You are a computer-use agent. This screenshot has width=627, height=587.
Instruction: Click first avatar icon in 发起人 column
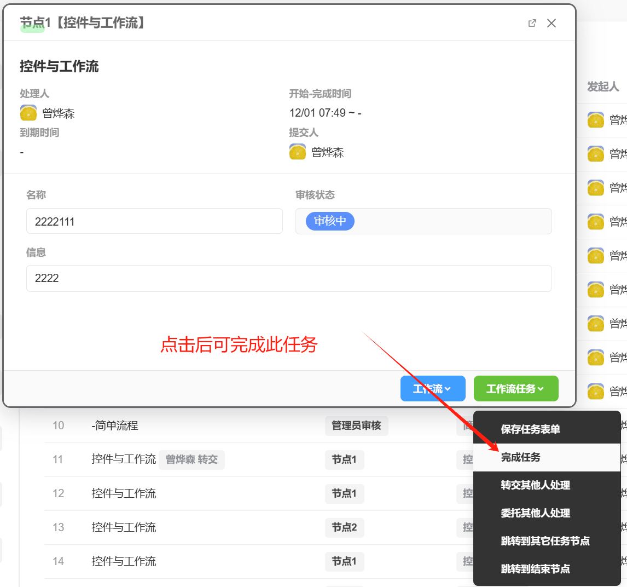(x=595, y=120)
